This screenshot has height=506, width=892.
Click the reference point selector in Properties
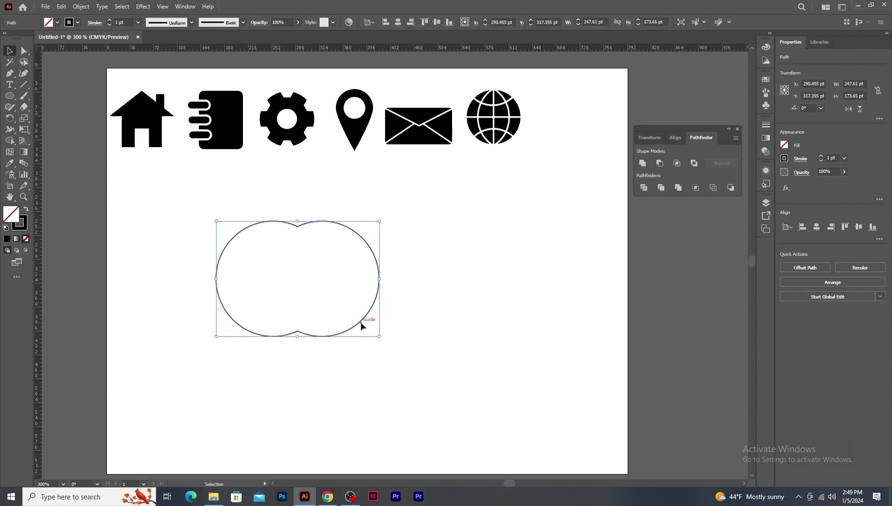[x=784, y=90]
